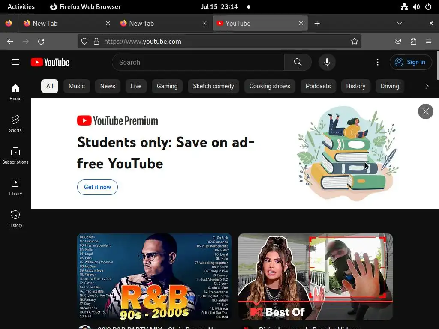This screenshot has height=329, width=439.
Task: Show more category chips with right arrow
Action: (x=427, y=86)
